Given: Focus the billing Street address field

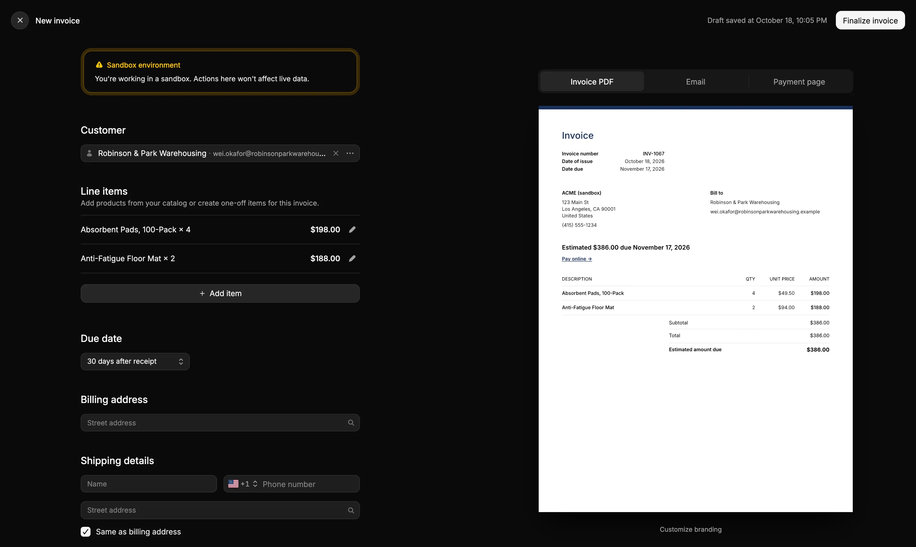Looking at the screenshot, I should [x=220, y=423].
